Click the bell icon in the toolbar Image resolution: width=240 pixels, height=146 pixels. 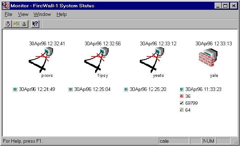coord(24,24)
